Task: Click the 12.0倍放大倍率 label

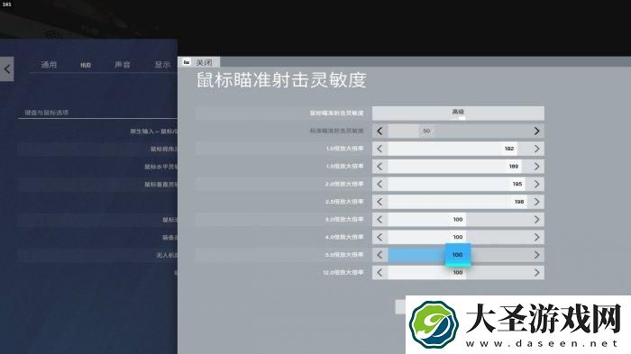Action: tap(343, 272)
